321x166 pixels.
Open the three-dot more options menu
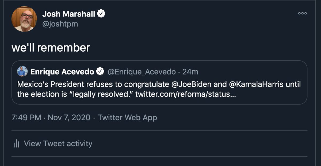click(303, 13)
